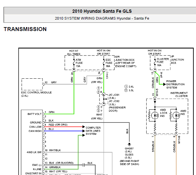
Task: Click the arrowhead pointing to Power Distribution System
Action: pyautogui.click(x=165, y=84)
